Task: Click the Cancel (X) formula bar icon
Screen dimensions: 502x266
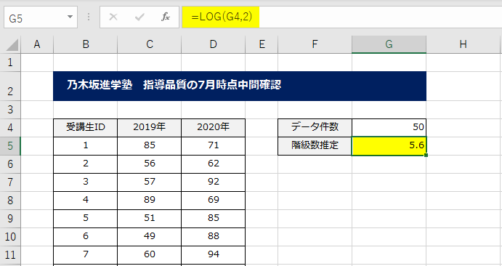Action: pos(113,17)
